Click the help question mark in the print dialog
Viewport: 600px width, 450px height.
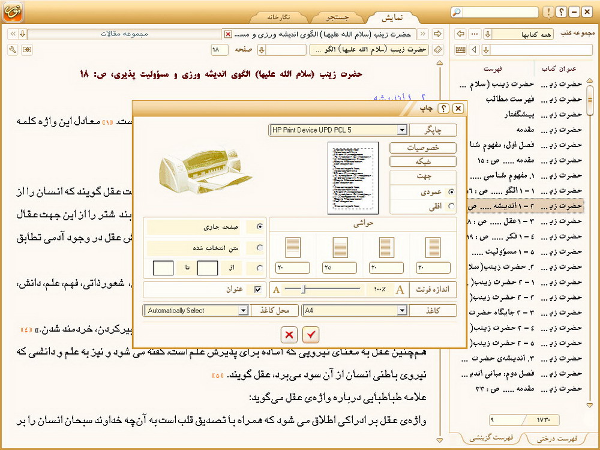(443, 109)
